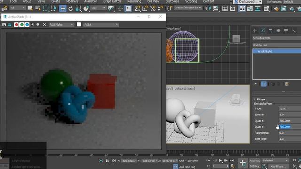Viewport: 301px width, 169px height.
Task: Toggle the Percent Snap icon
Action: point(152,8)
